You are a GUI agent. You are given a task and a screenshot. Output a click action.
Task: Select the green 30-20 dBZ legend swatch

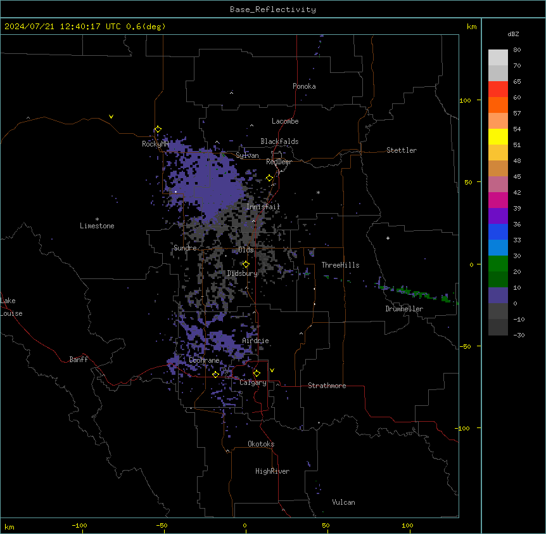click(x=498, y=264)
